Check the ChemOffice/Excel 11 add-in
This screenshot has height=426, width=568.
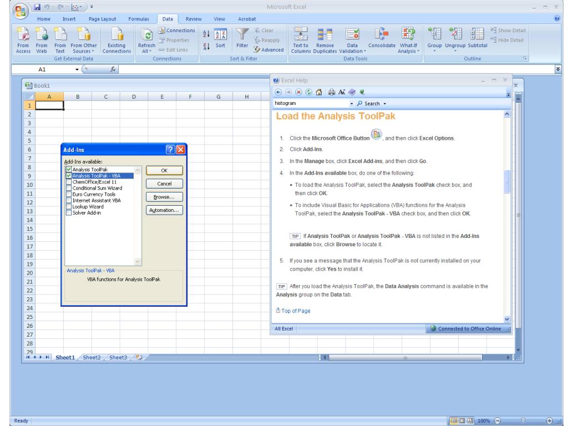(x=68, y=182)
